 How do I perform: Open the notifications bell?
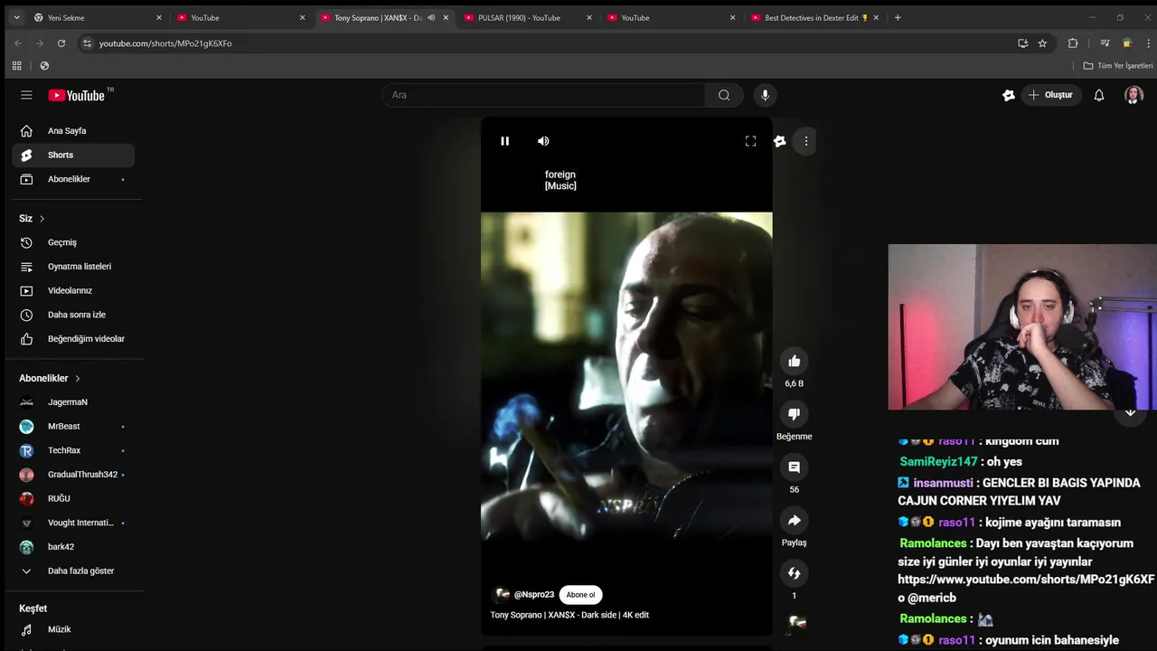(x=1099, y=95)
